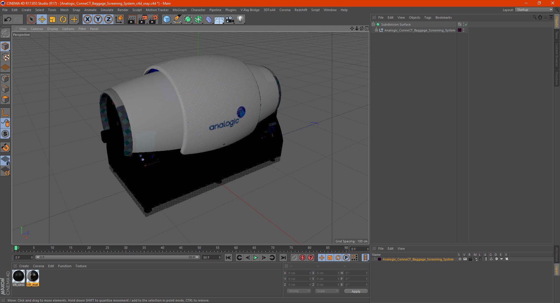The width and height of the screenshot is (560, 303).
Task: Enable the Axis mode tool
Action: click(x=6, y=113)
